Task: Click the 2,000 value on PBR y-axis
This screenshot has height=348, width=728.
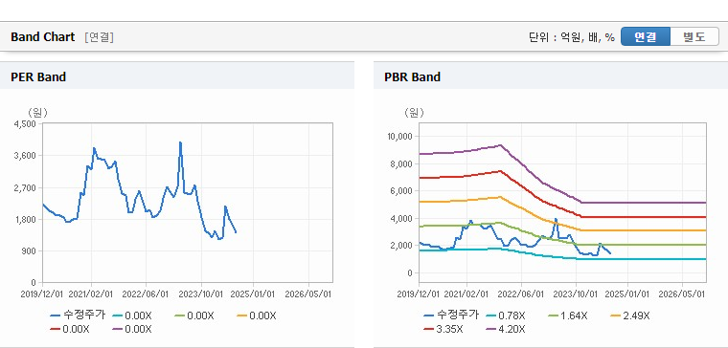Action: [x=401, y=246]
